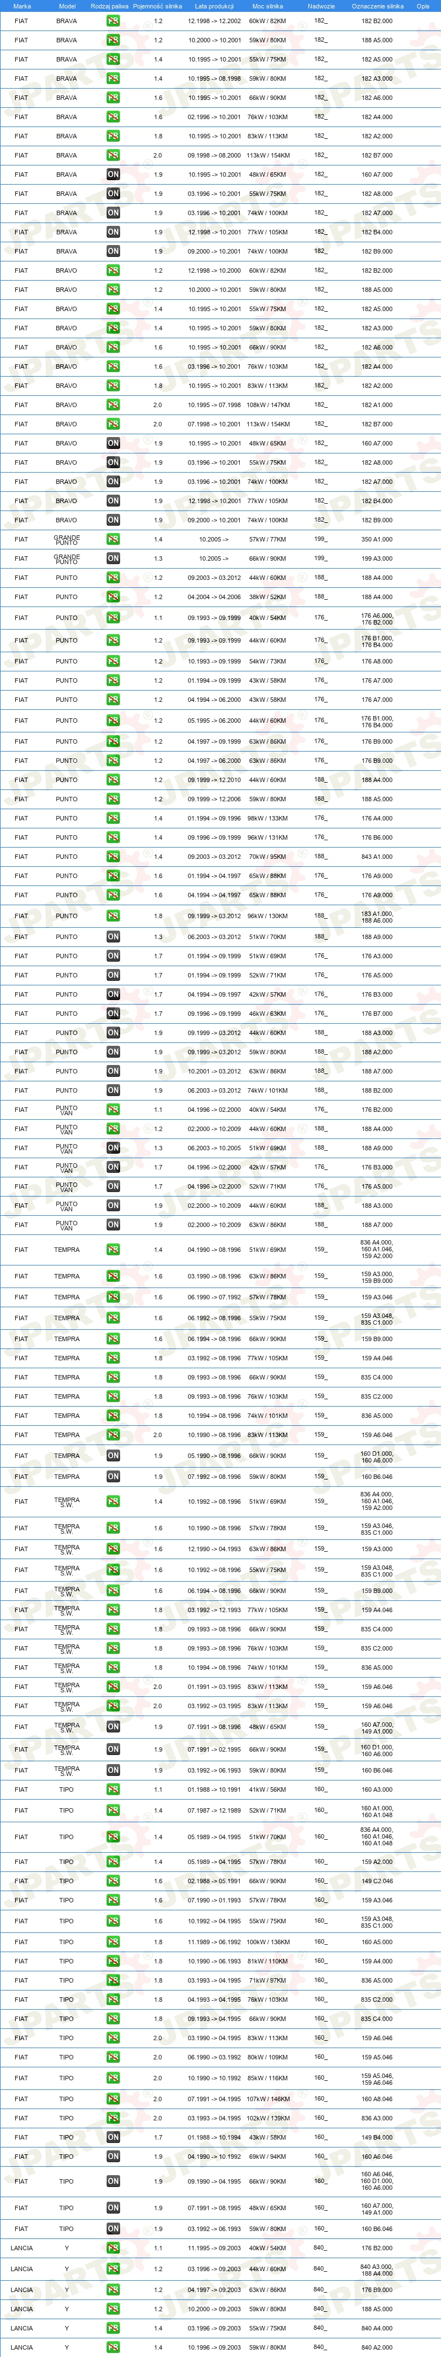Select the power cell 102kW / 139KM
The width and height of the screenshot is (441, 2357).
coord(267,2118)
